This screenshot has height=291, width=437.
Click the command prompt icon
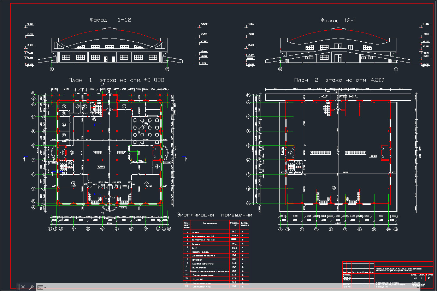(40, 287)
